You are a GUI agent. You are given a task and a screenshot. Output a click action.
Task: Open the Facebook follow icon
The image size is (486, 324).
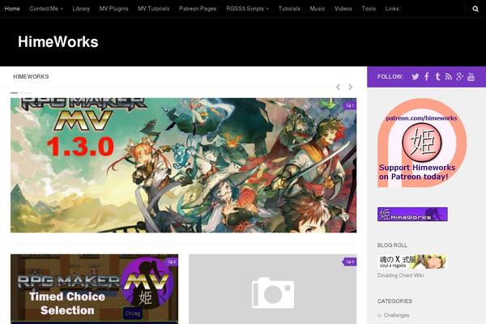(x=427, y=77)
